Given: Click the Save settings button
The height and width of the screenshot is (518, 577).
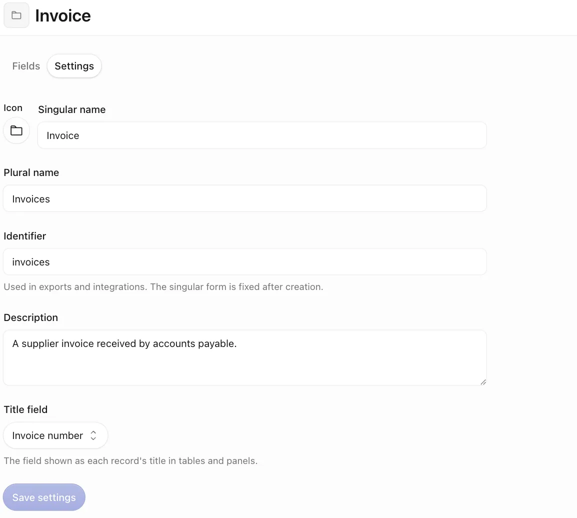Looking at the screenshot, I should point(44,497).
